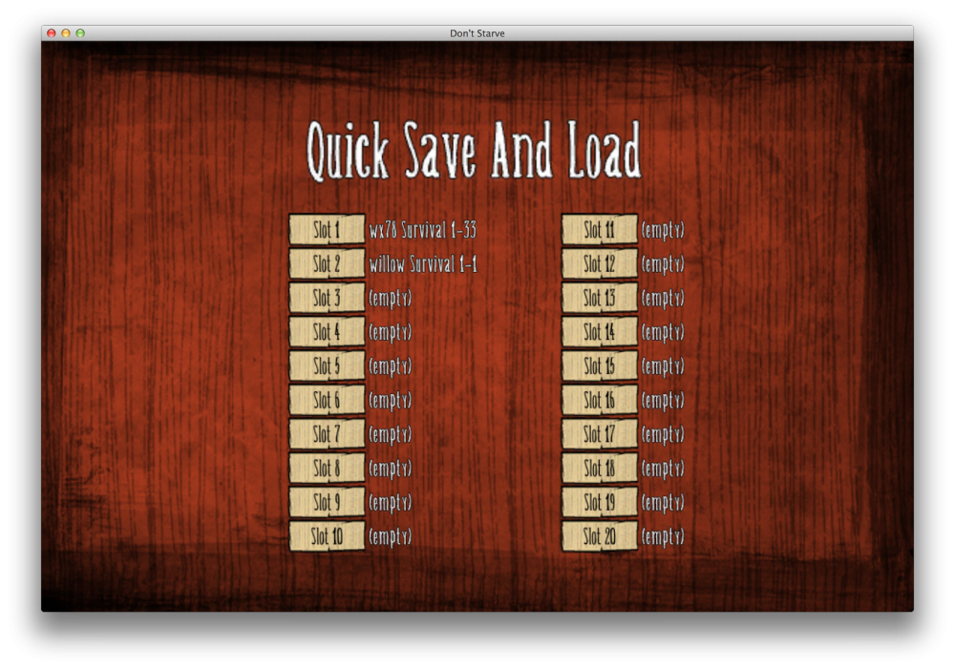
Task: Click the (empty) label beside Slot 17
Action: 663,434
